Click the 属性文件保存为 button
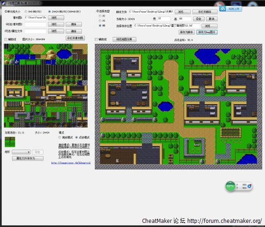Screen dimensions: 265x227 pyautogui.click(x=28, y=158)
